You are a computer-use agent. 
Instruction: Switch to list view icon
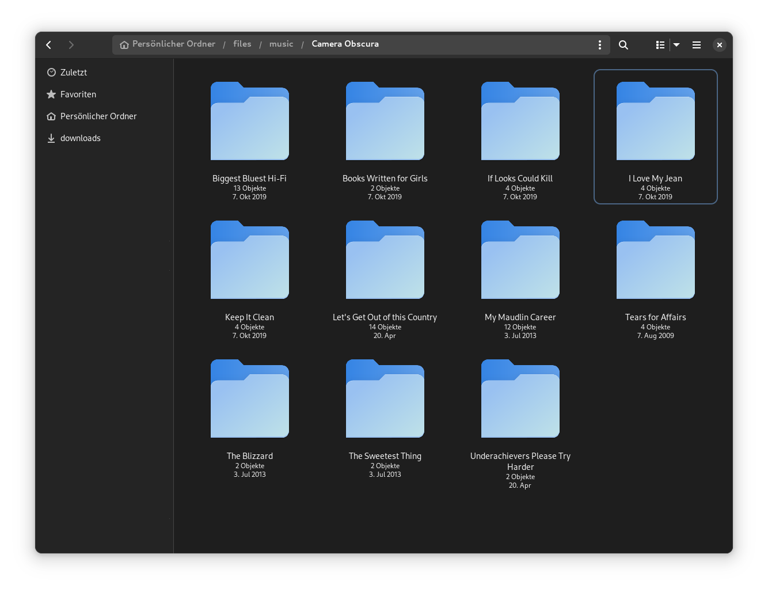(660, 45)
